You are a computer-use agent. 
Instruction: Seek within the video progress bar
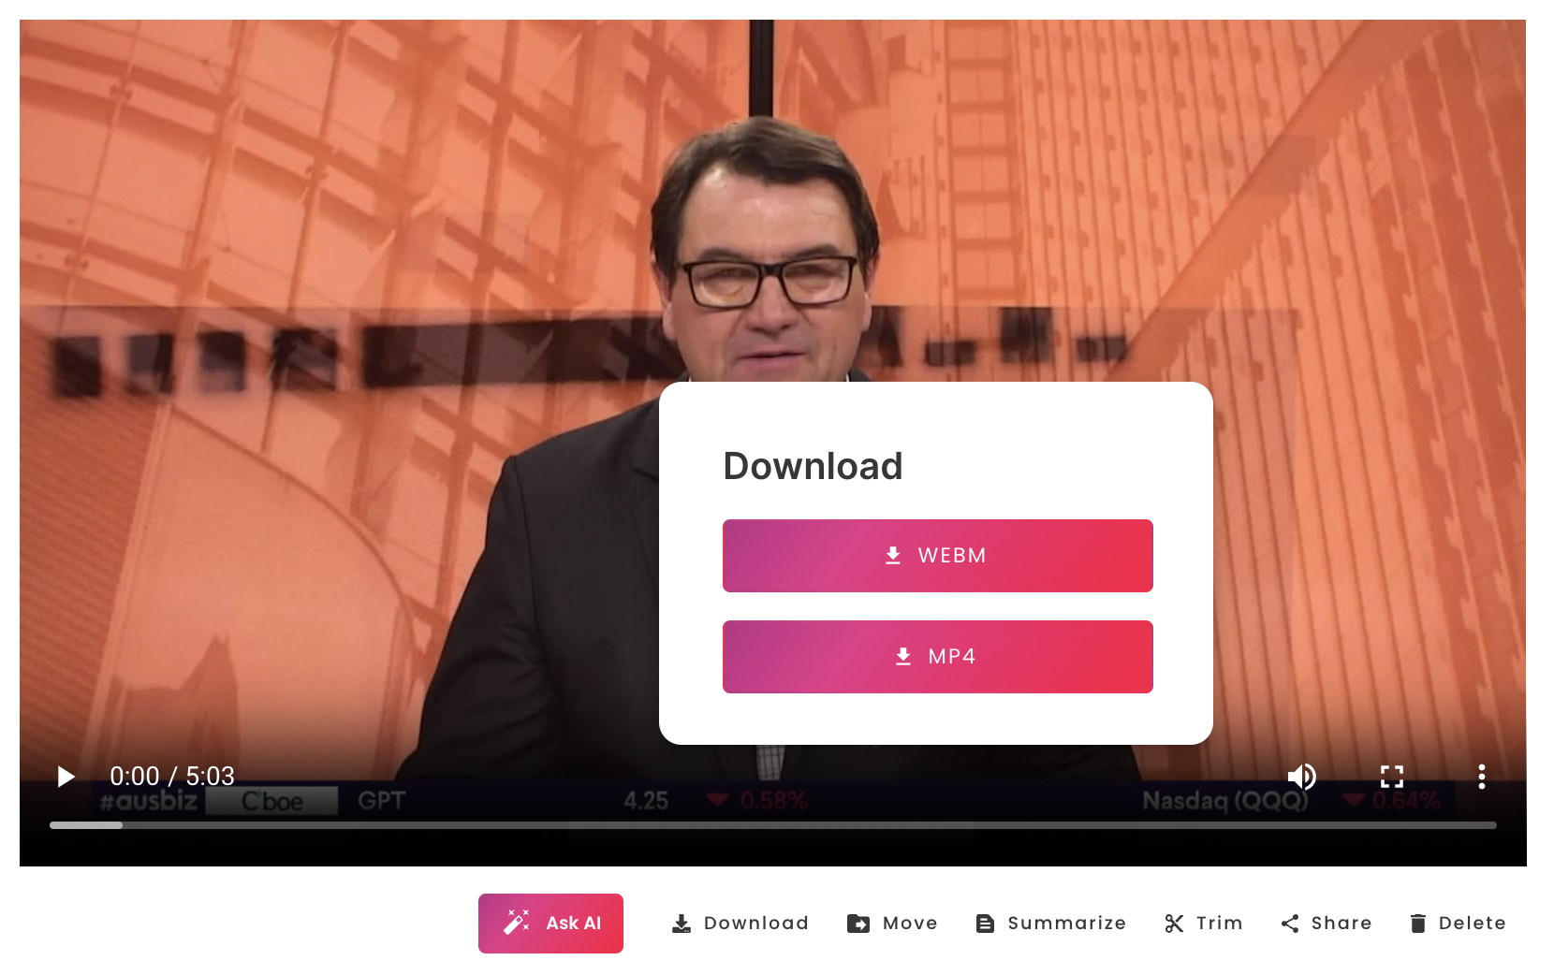[773, 825]
